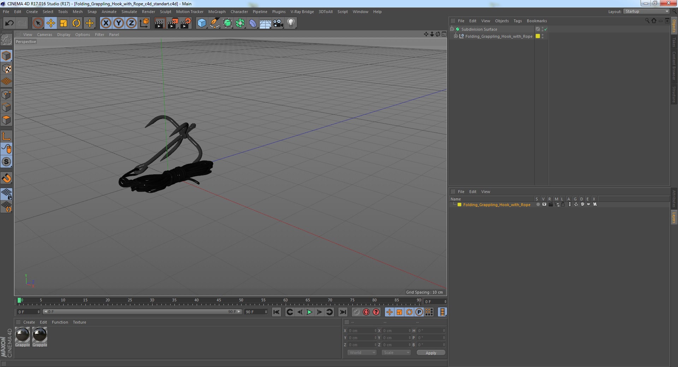
Task: Add a Light bulb object
Action: (291, 23)
